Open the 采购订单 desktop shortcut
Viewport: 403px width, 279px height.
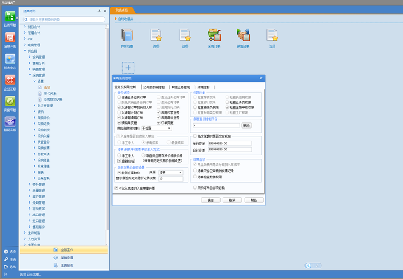(x=214, y=35)
